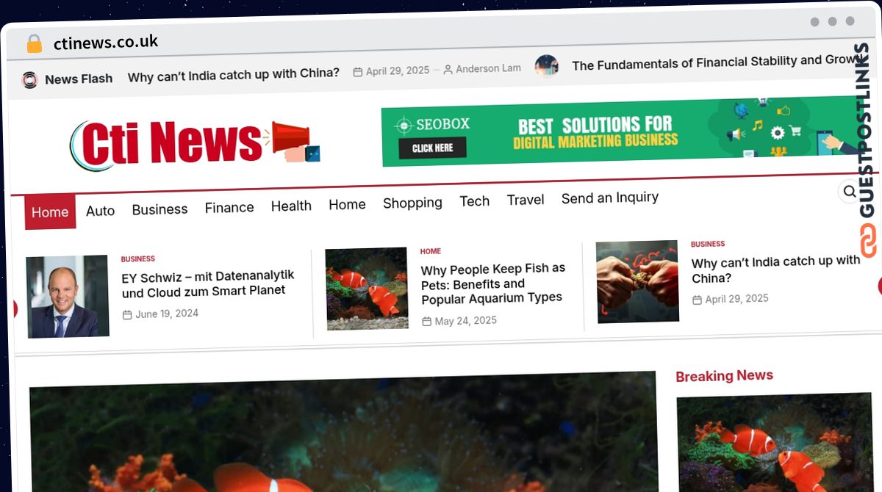This screenshot has width=882, height=492.
Task: Open The Fundamentals of Financial Stability headline
Action: coord(717,63)
